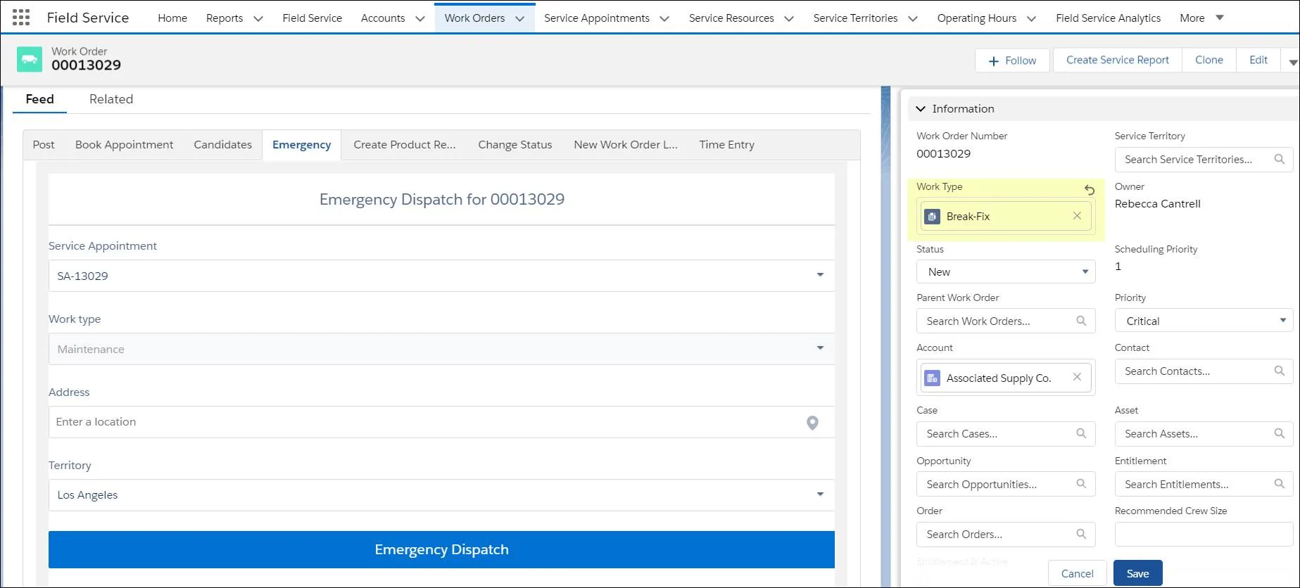Screen dimensions: 1300x588
Task: Click the Break-Fix work type icon
Action: [x=932, y=217]
